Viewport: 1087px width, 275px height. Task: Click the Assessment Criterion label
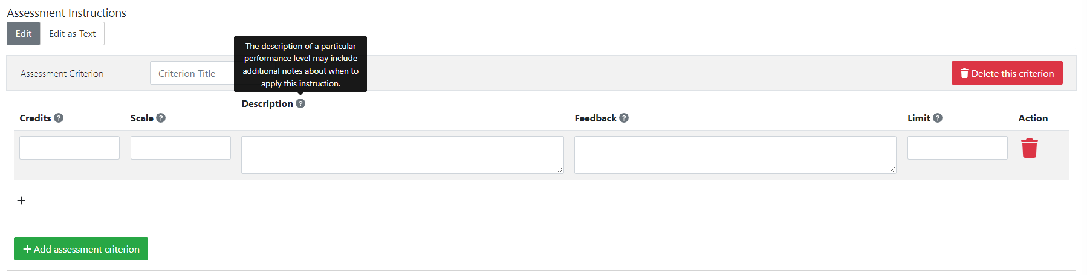[x=62, y=73]
